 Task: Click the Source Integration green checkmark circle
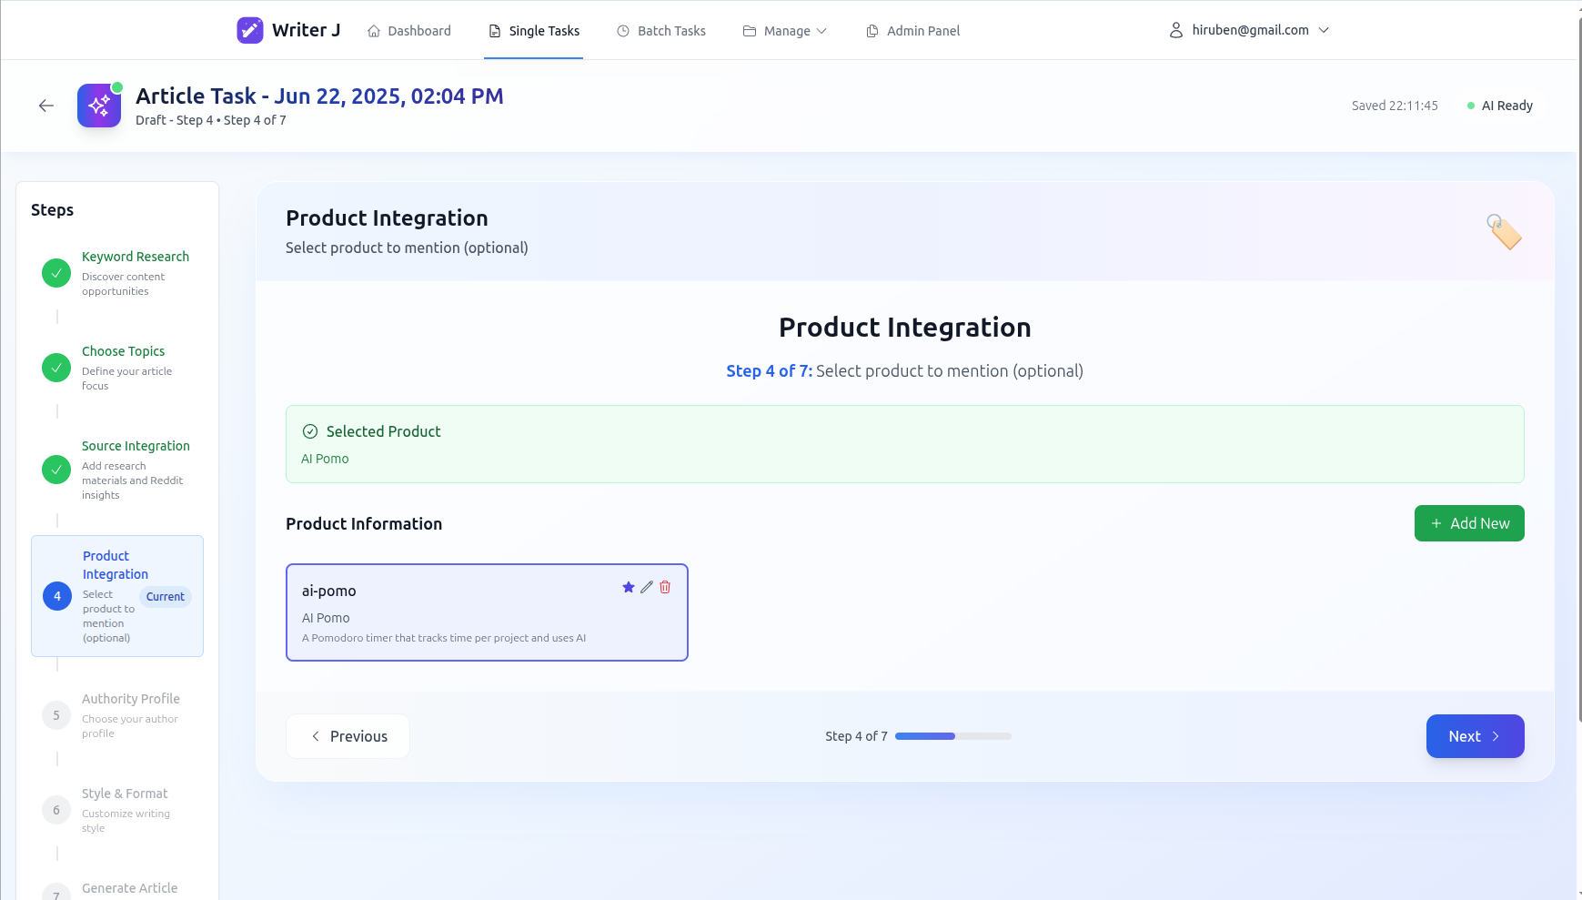(x=56, y=470)
